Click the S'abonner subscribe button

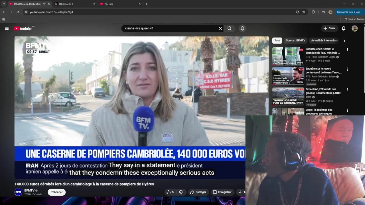[x=56, y=192]
